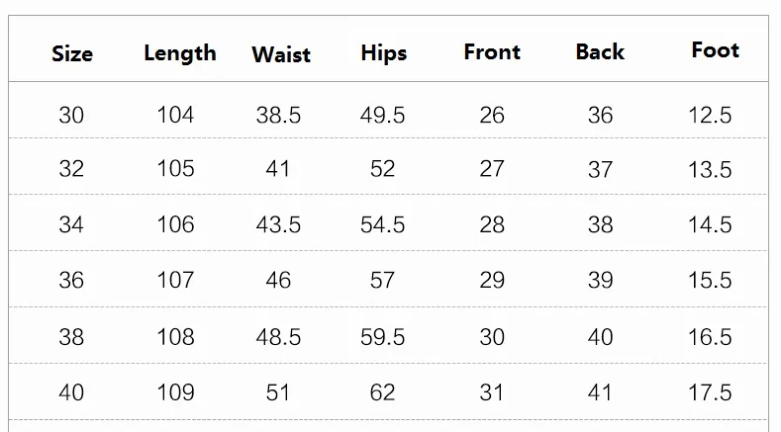Screen dimensions: 781x432
Task: Click the waist value 43.5
Action: (x=278, y=224)
